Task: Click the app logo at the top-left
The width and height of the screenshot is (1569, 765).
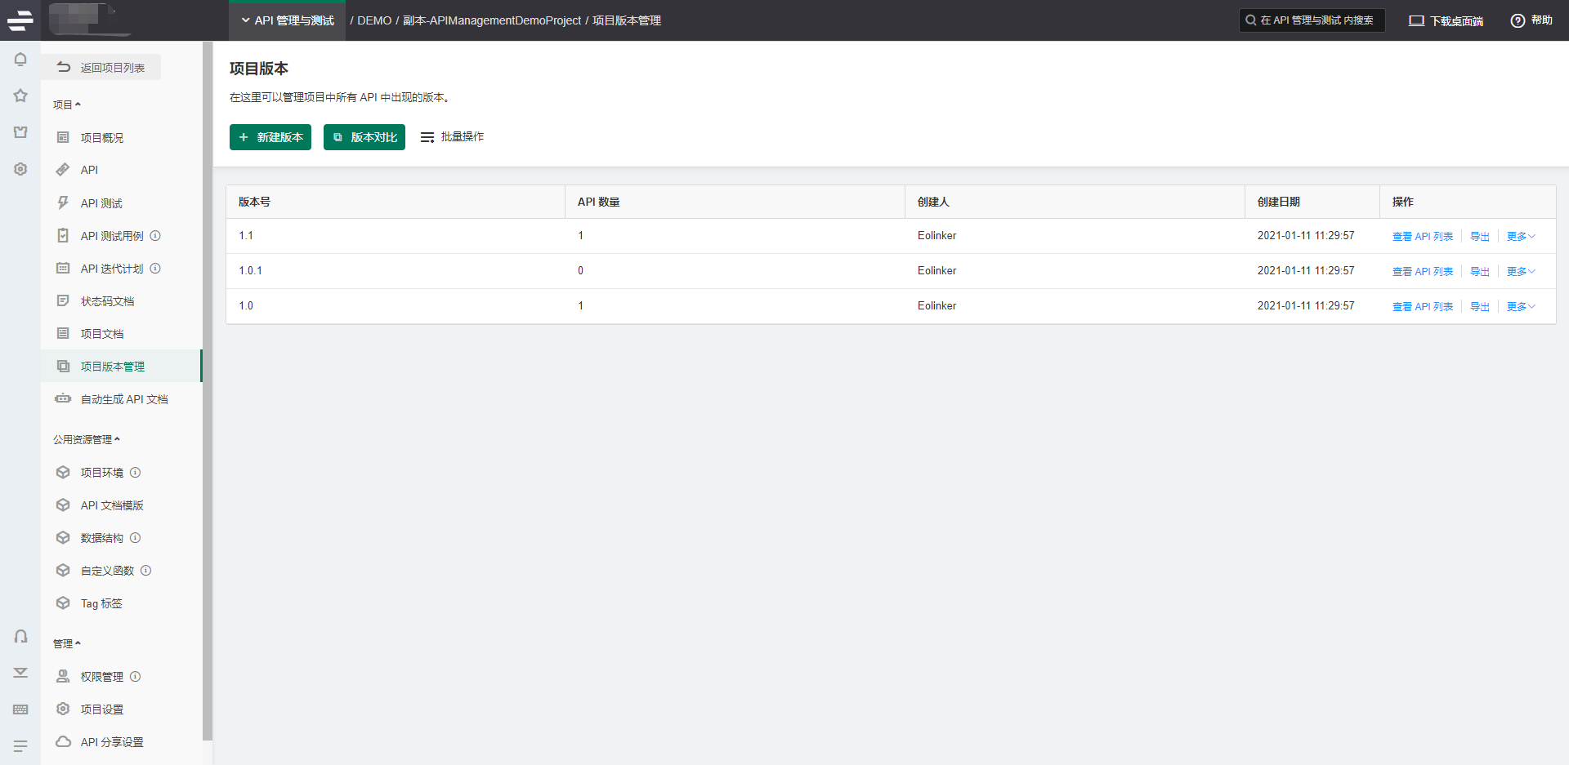Action: click(20, 20)
